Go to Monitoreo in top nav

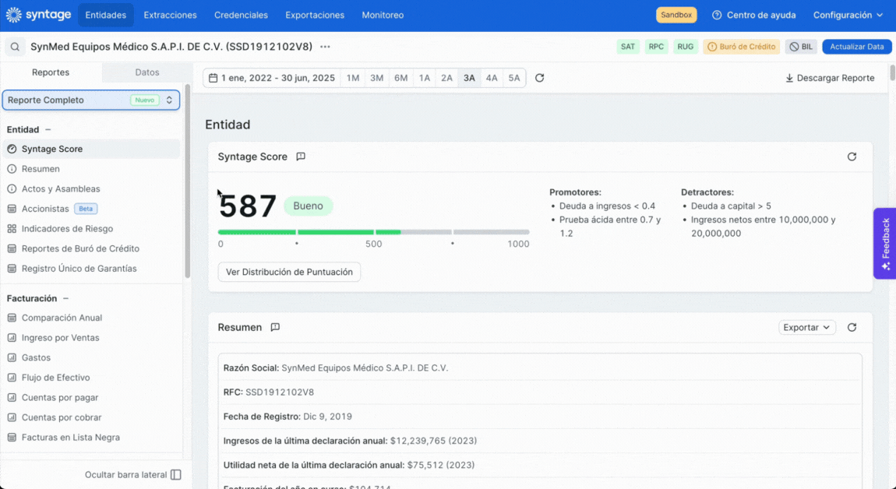point(383,15)
